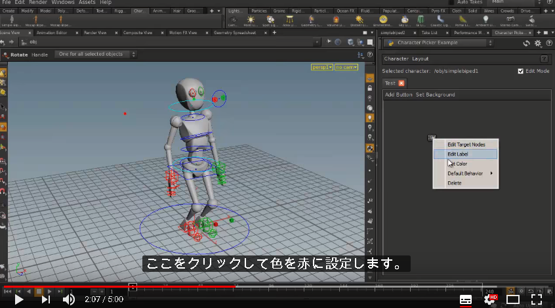This screenshot has height=308, width=555.
Task: Switch to the Animation Editor tab
Action: pos(52,33)
